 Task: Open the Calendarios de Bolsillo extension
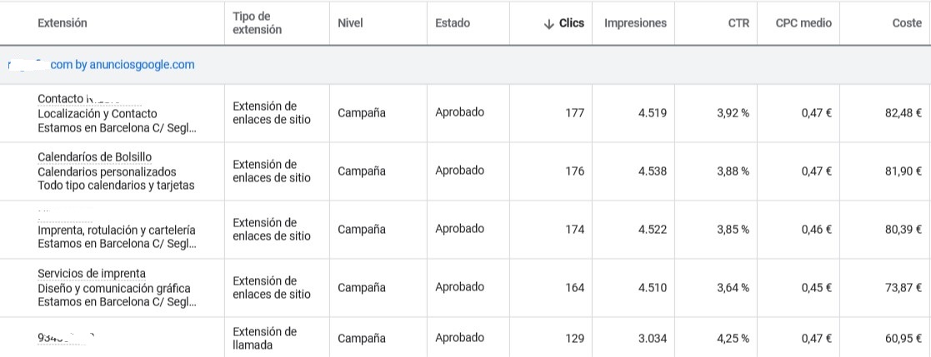coord(94,156)
